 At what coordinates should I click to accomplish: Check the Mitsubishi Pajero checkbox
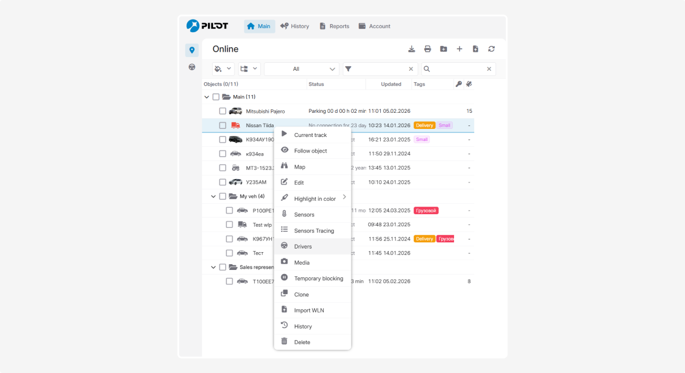222,111
